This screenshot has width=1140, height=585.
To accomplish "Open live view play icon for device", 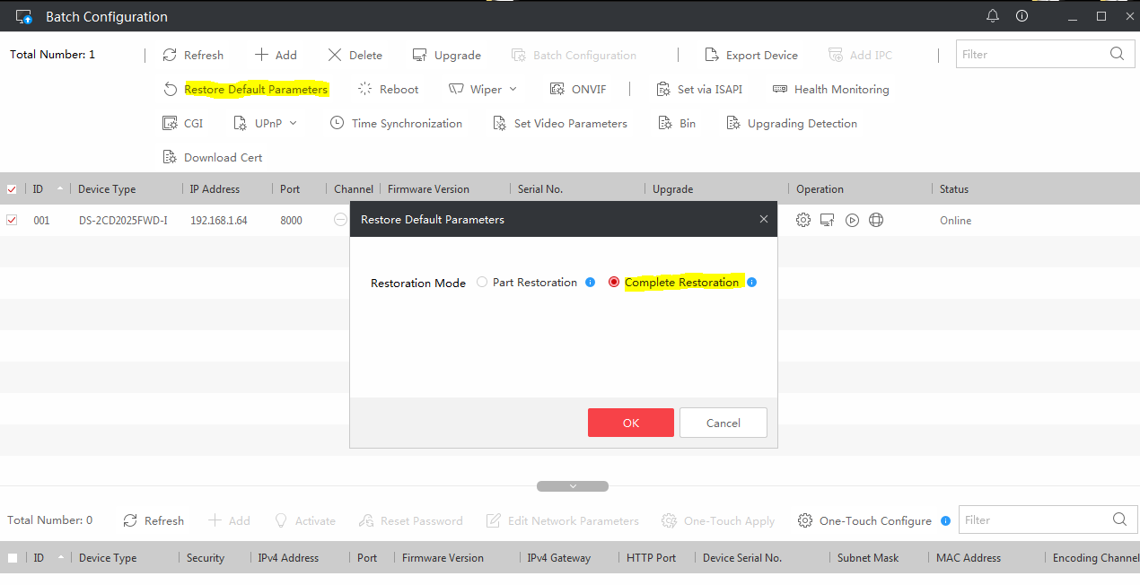I will click(852, 220).
